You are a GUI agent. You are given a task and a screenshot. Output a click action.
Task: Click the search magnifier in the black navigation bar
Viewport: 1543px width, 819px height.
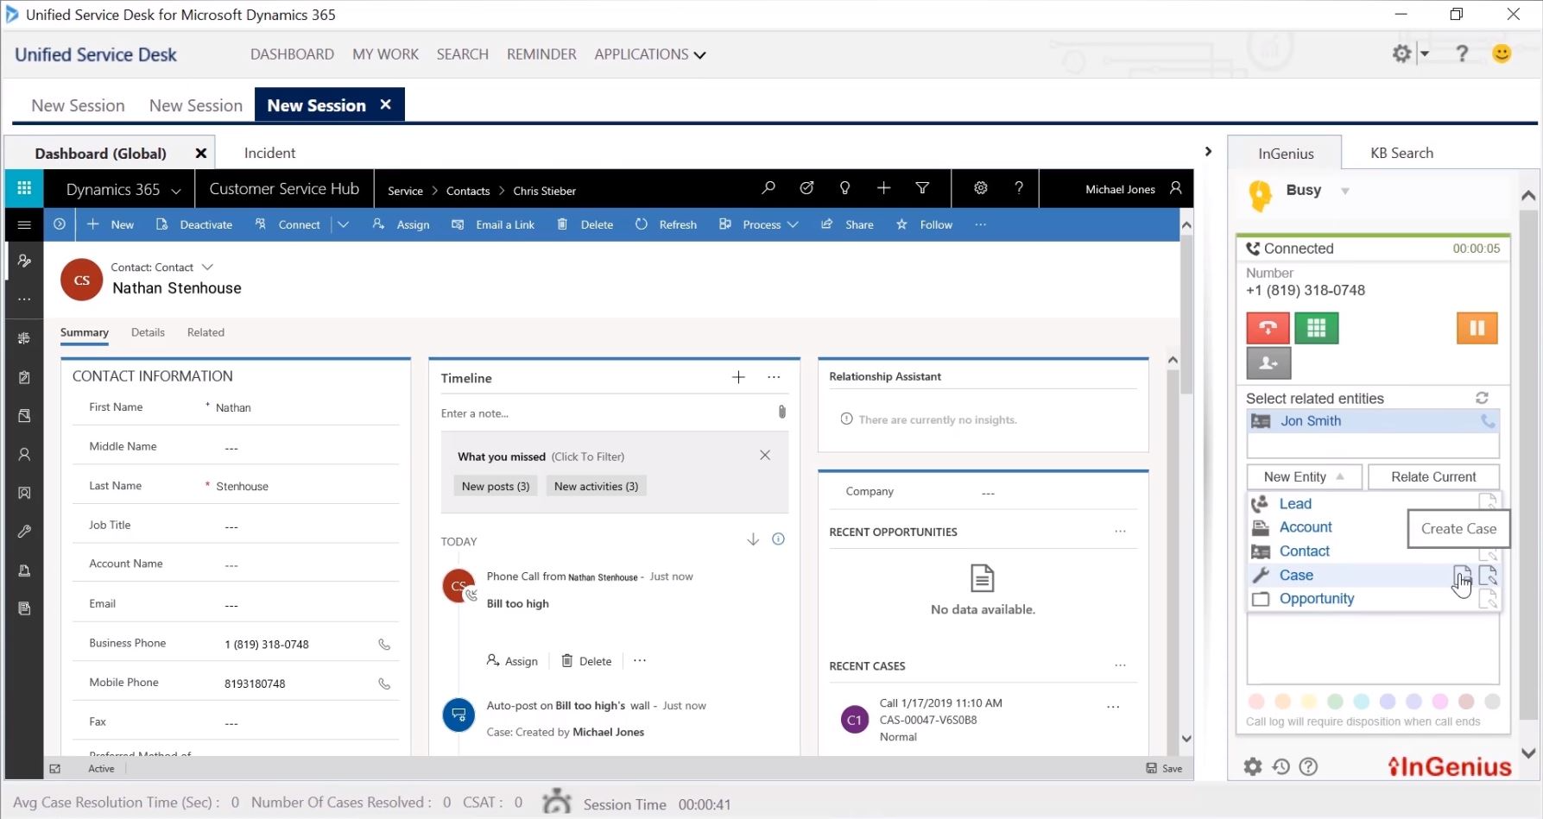(x=768, y=188)
